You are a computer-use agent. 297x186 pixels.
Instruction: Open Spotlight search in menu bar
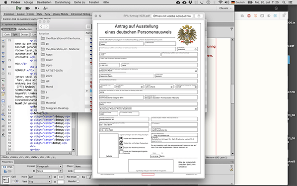click(284, 2)
